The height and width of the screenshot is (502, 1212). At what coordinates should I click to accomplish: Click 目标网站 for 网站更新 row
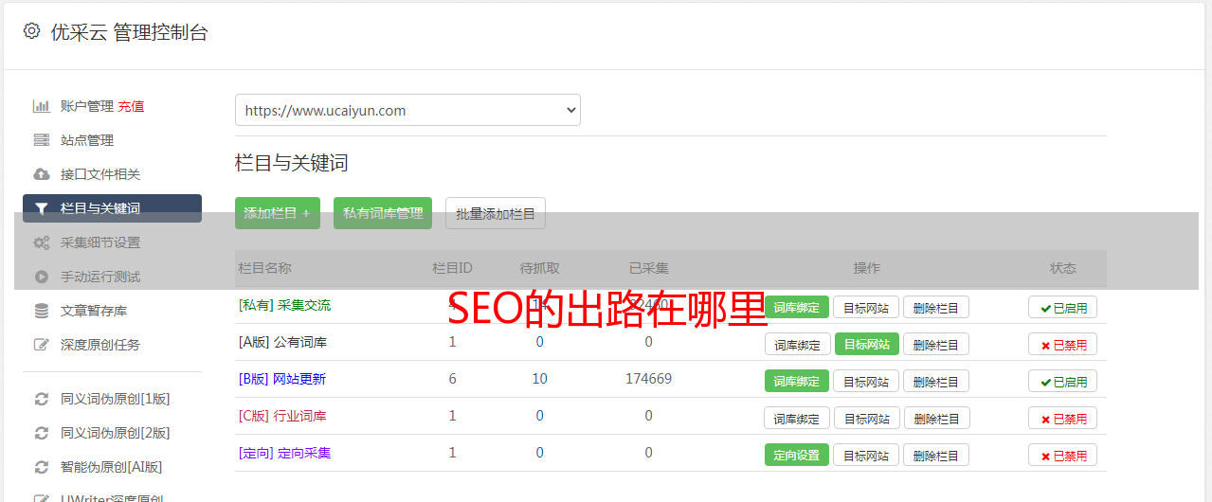coord(866,381)
